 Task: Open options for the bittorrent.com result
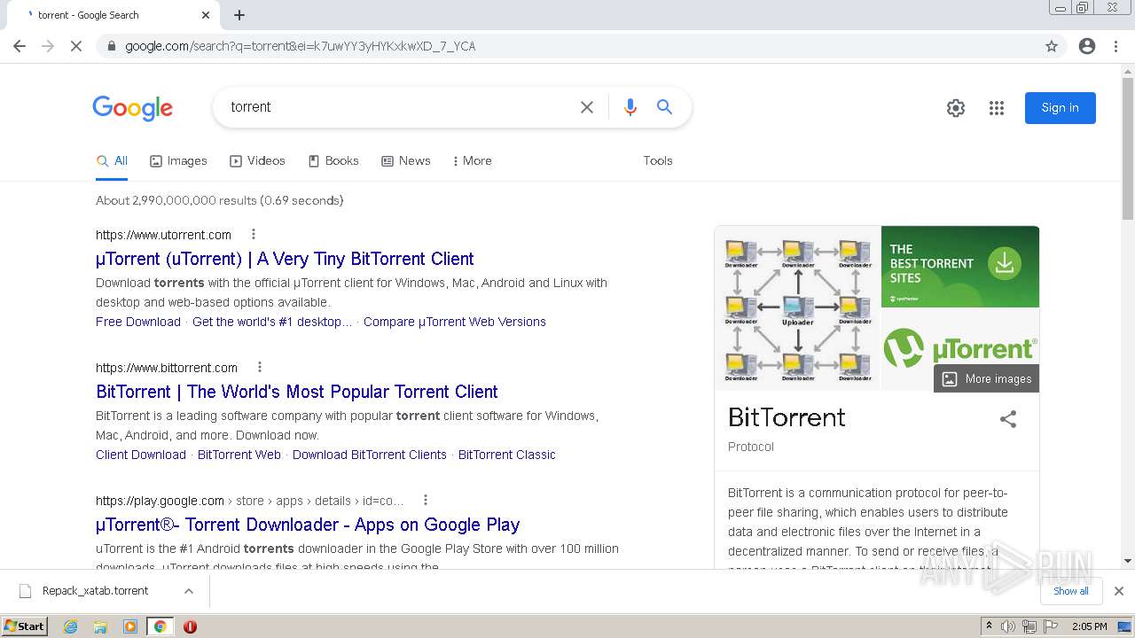tap(260, 367)
